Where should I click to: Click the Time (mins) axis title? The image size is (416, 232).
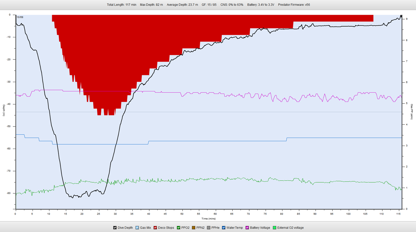[x=208, y=219]
